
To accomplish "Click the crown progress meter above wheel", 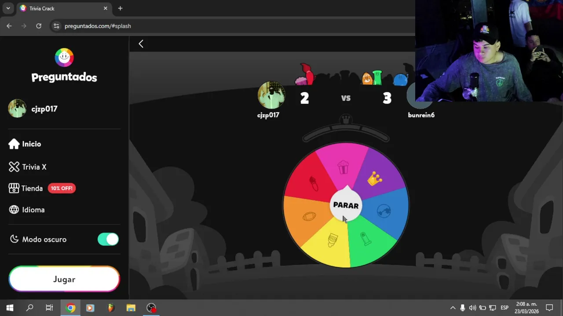I will click(346, 129).
